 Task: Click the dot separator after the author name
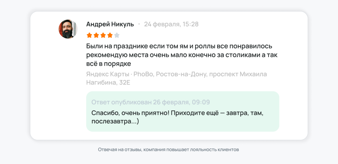coord(139,24)
